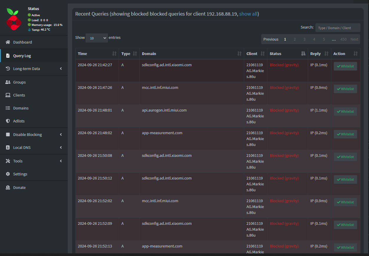Screen dimensions: 369x256
Task: Click the Adlists shield icon
Action: click(8, 121)
